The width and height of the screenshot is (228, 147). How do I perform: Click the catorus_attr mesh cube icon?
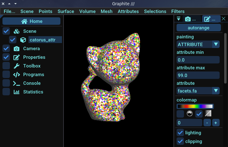(x=23, y=40)
